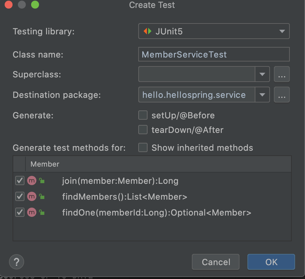The height and width of the screenshot is (279, 305).
Task: Click the public lock icon for findOne
Action: click(42, 212)
